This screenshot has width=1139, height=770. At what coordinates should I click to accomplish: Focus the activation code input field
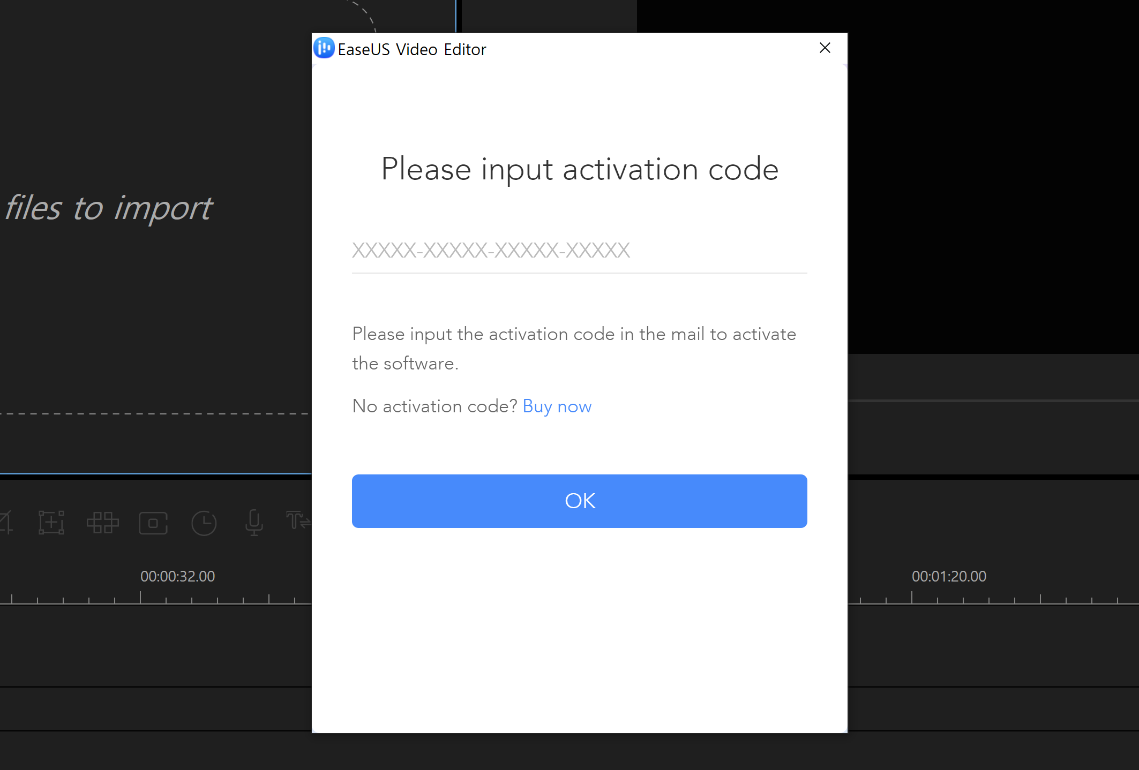[579, 251]
